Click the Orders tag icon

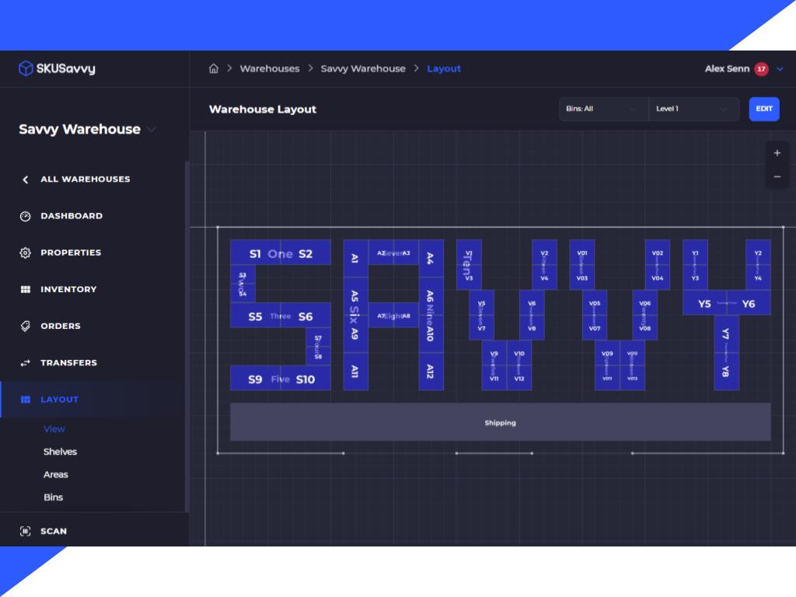click(25, 326)
